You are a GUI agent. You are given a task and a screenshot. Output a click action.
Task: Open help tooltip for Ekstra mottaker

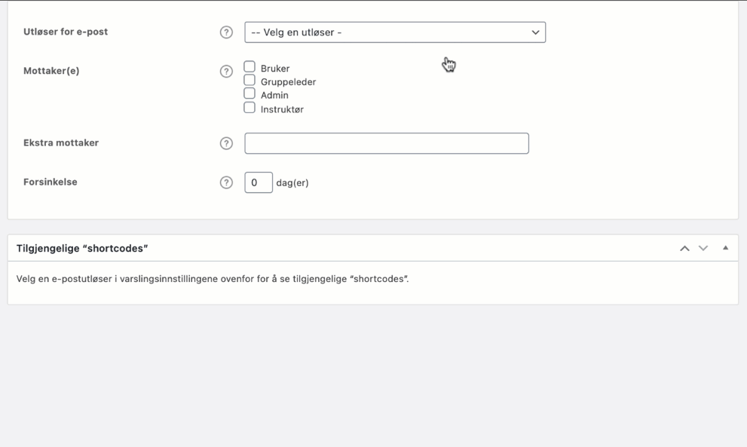[x=226, y=143]
